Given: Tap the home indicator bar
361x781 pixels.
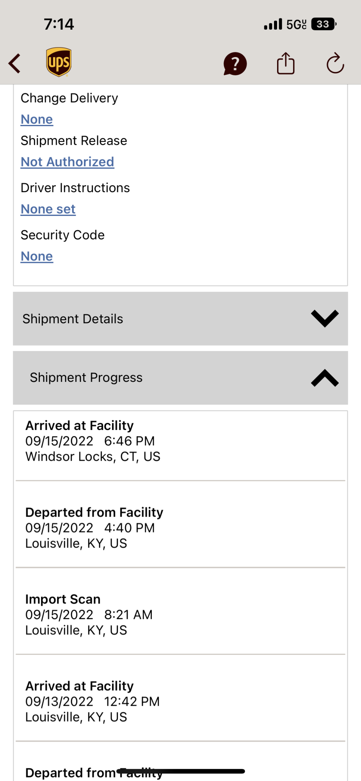Looking at the screenshot, I should 181,771.
